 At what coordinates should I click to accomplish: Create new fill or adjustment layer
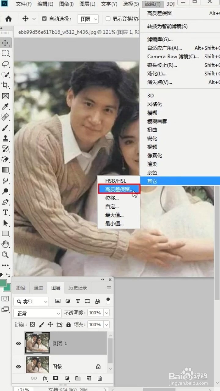[x=67, y=378]
